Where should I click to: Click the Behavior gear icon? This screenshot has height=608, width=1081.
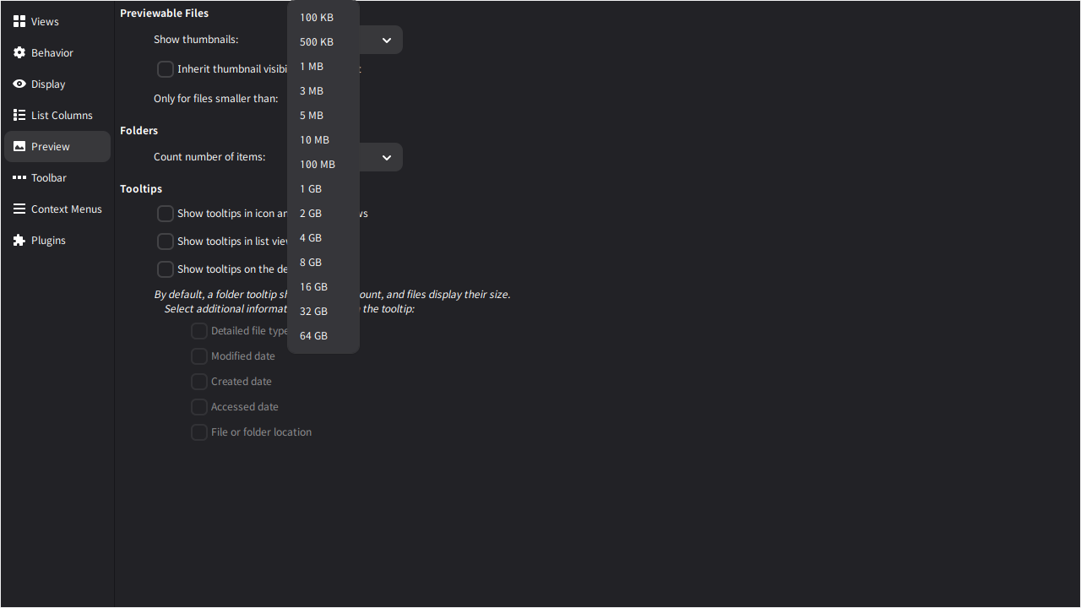(x=19, y=52)
